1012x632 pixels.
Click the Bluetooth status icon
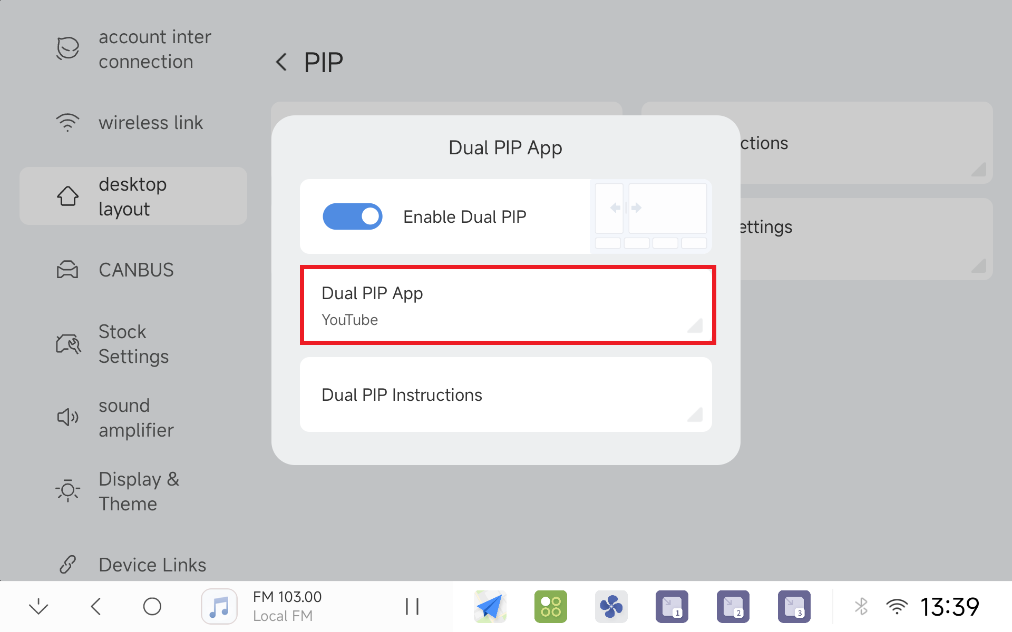tap(861, 607)
